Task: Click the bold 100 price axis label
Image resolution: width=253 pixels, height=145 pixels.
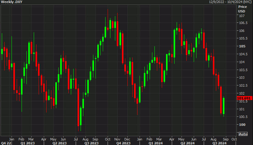Action: [242, 125]
